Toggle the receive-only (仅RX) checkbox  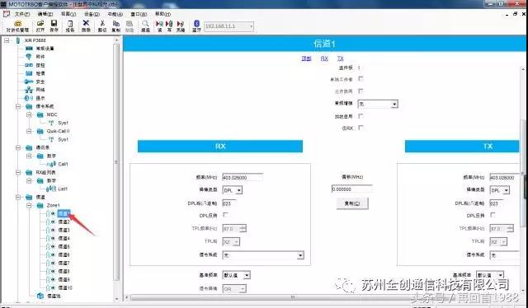point(361,128)
